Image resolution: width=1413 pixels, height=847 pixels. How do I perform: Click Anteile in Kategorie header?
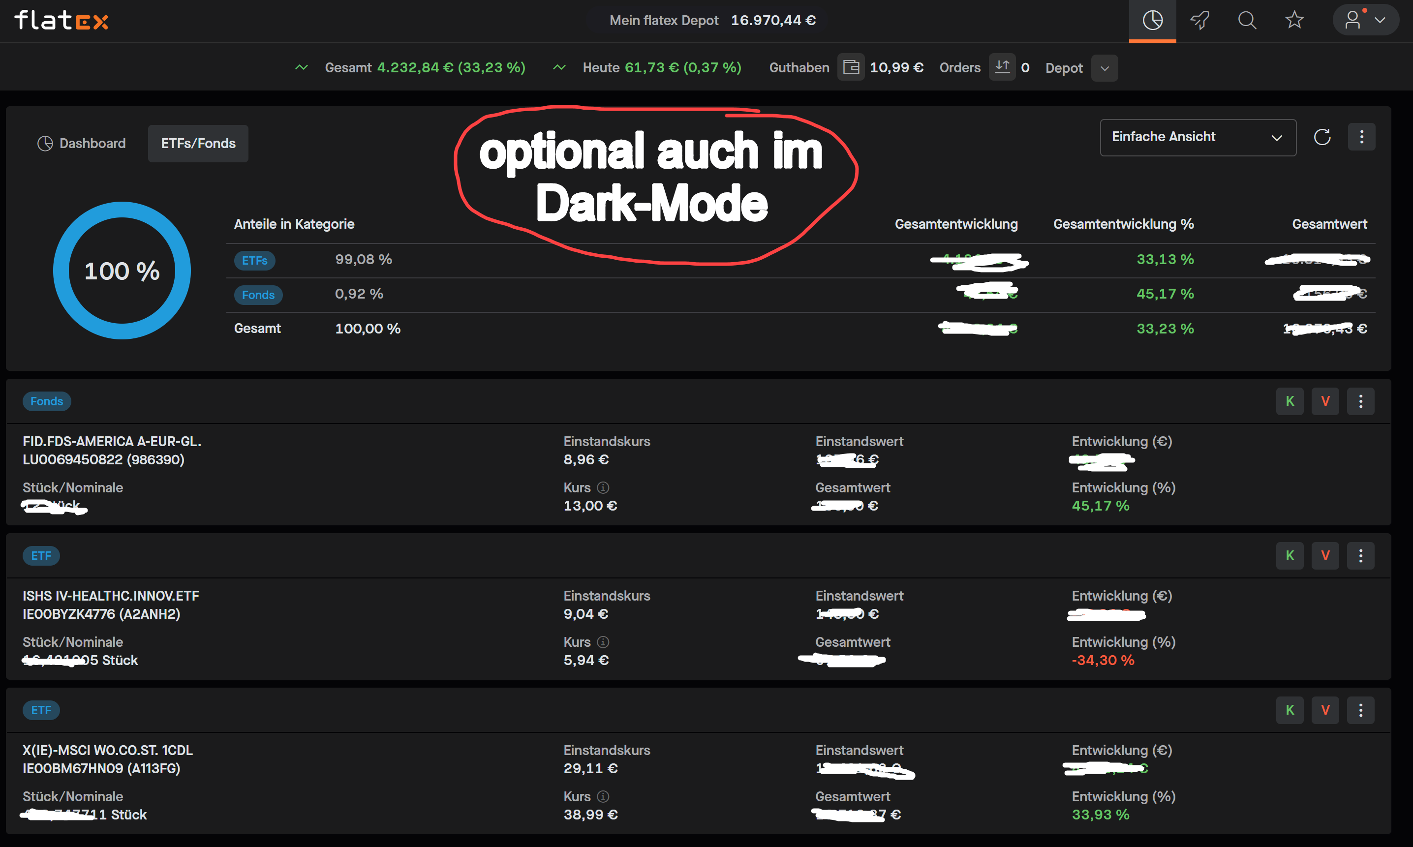(x=294, y=224)
